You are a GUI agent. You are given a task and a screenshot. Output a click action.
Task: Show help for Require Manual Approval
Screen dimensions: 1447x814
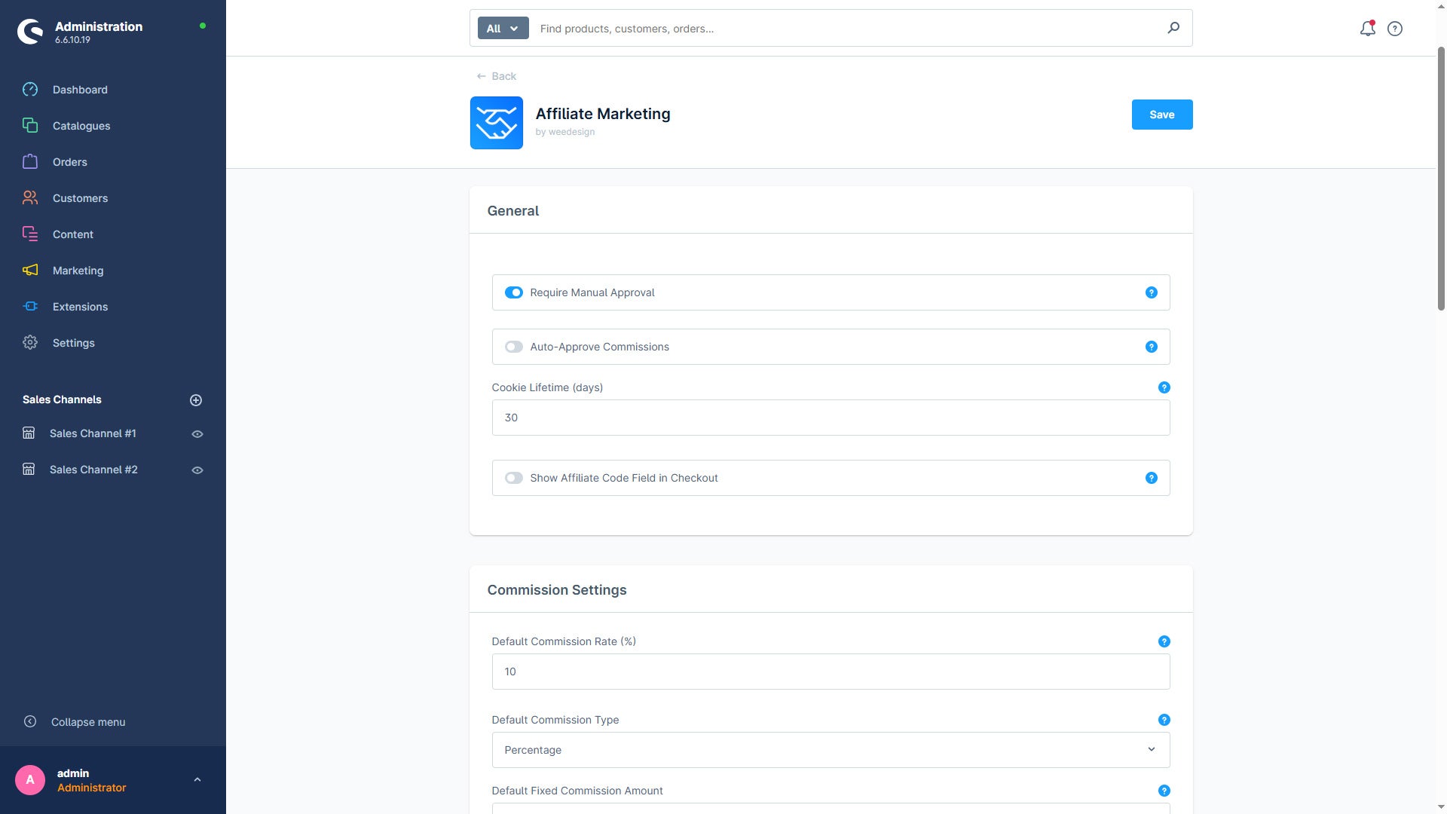click(1152, 292)
